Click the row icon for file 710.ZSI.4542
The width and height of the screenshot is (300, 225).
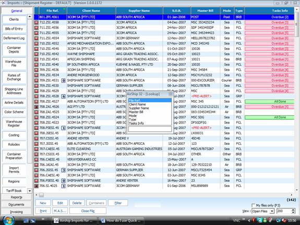coord(37,54)
